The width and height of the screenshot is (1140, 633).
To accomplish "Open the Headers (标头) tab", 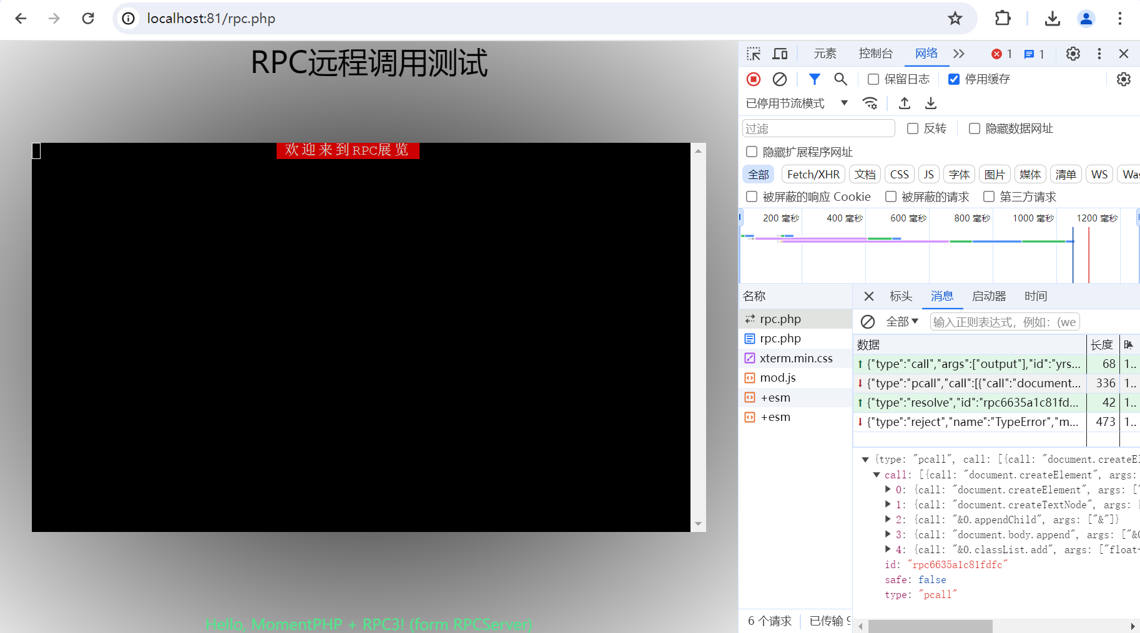I will click(x=901, y=296).
